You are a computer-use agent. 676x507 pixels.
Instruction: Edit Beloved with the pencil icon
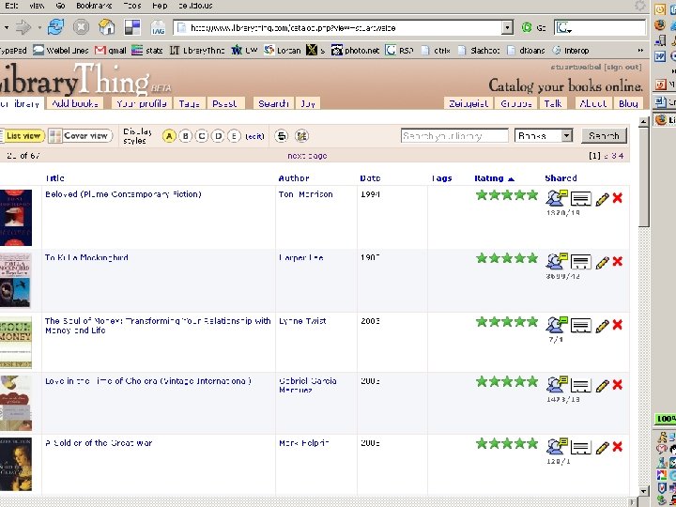tap(602, 199)
